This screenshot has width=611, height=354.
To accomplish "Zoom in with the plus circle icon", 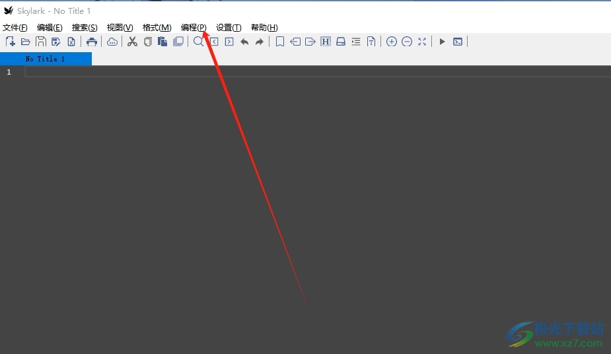I will (x=392, y=42).
